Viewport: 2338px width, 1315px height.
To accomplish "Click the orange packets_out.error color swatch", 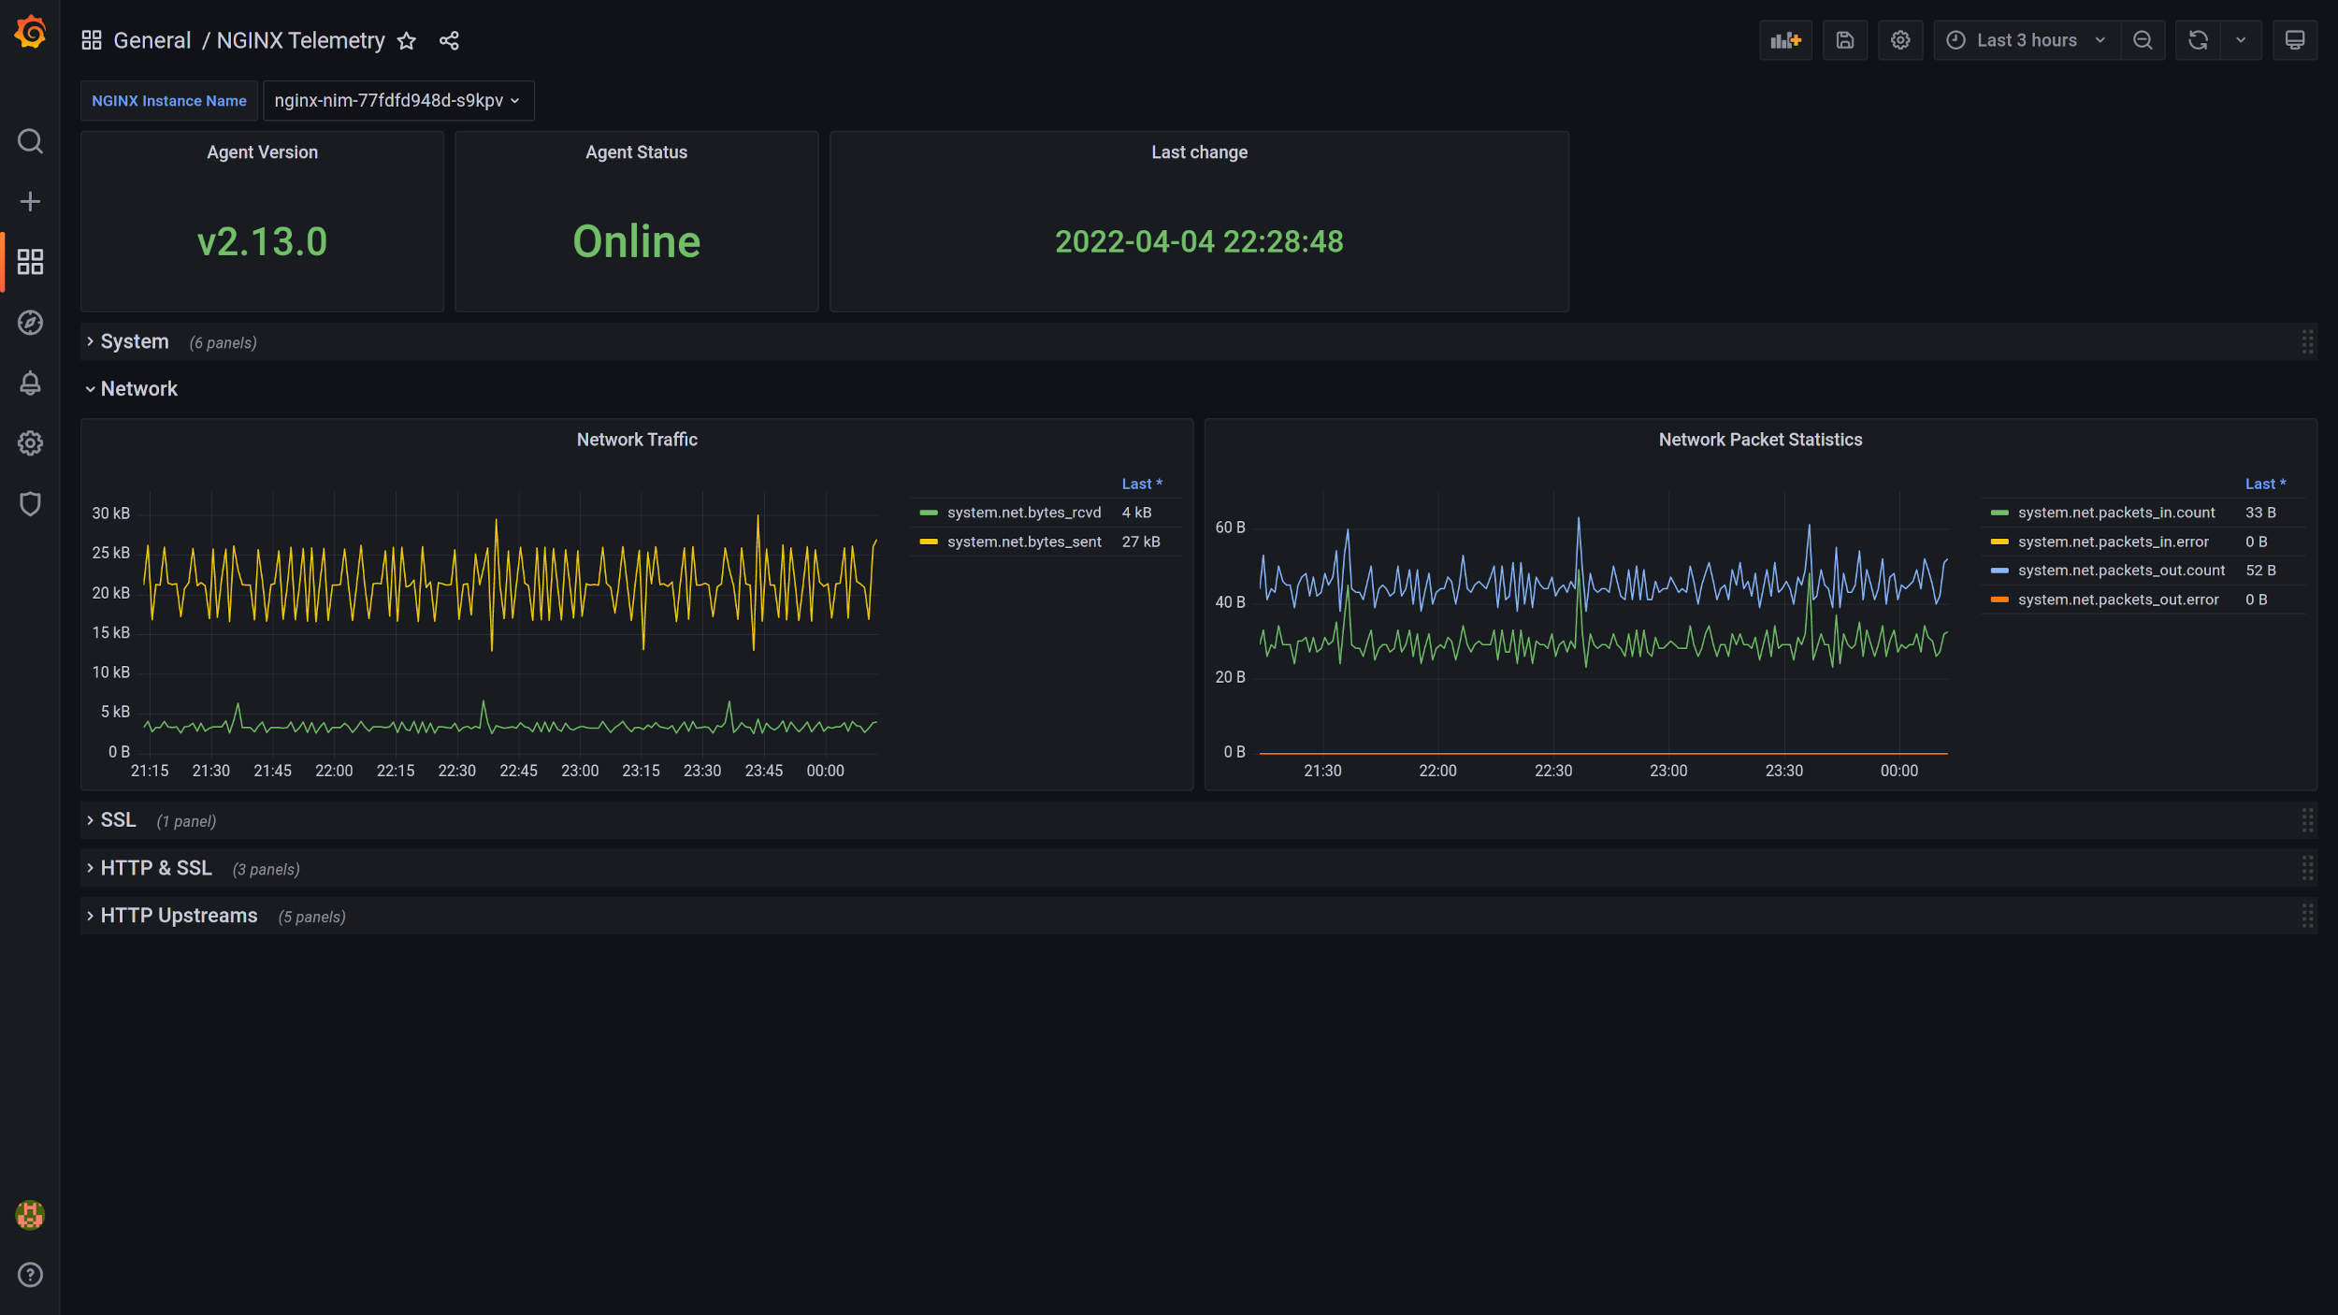I will pyautogui.click(x=1999, y=600).
